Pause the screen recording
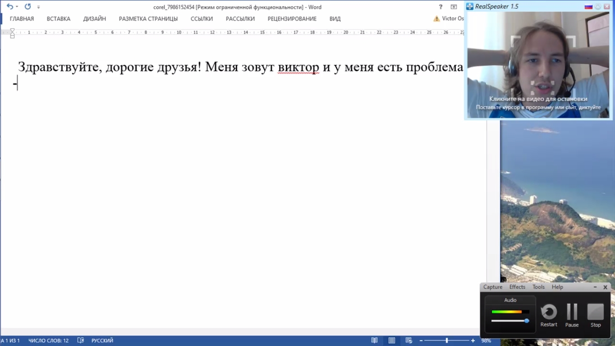The image size is (615, 346). tap(572, 312)
